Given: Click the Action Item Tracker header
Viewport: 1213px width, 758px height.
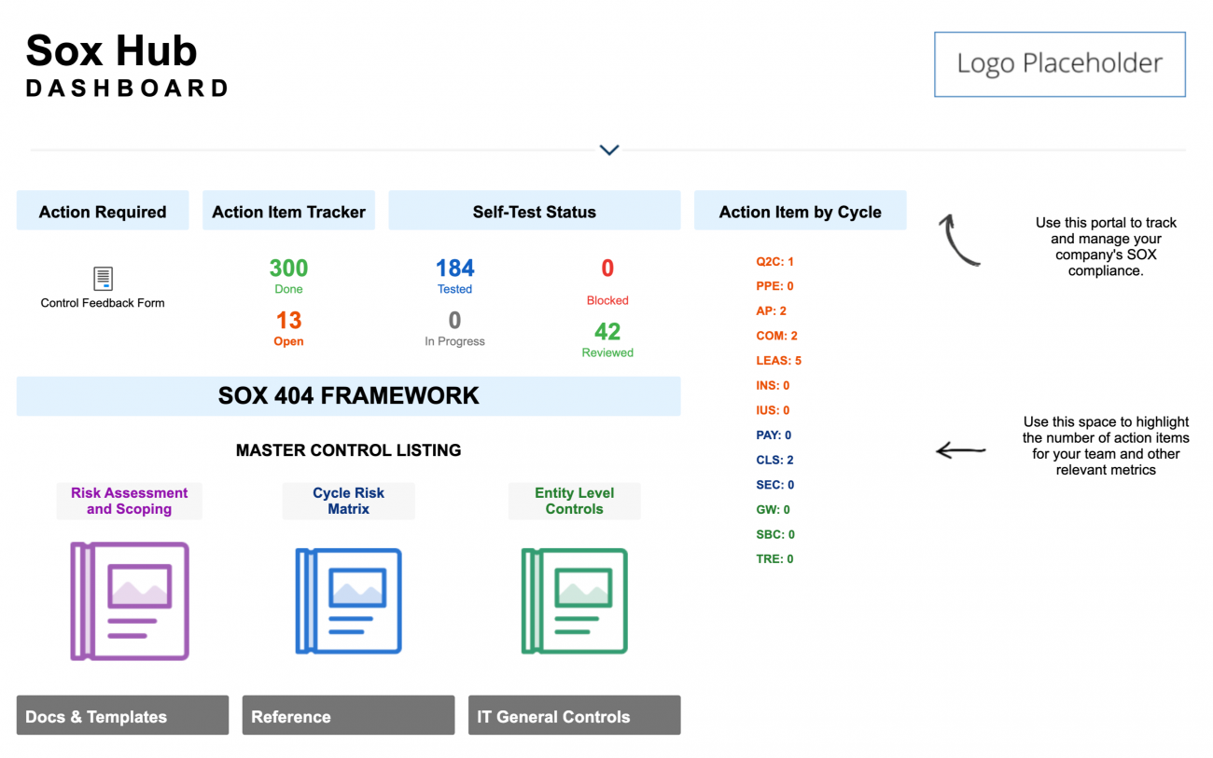Looking at the screenshot, I should 288,212.
